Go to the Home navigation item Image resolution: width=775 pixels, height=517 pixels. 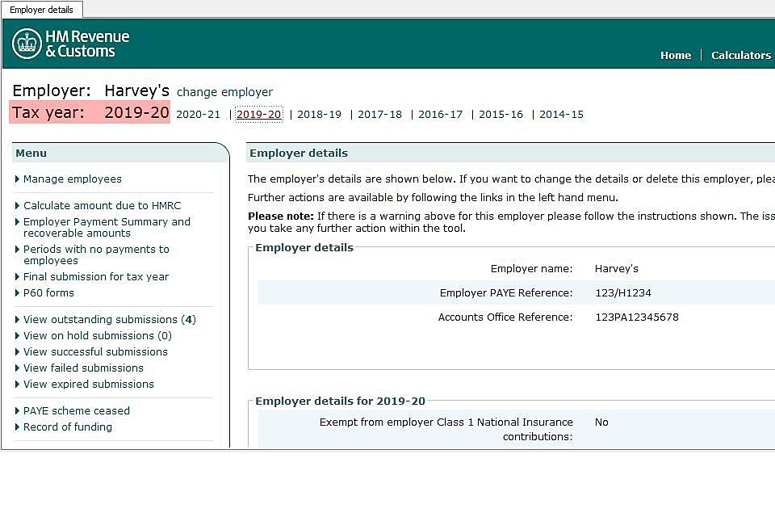point(675,55)
